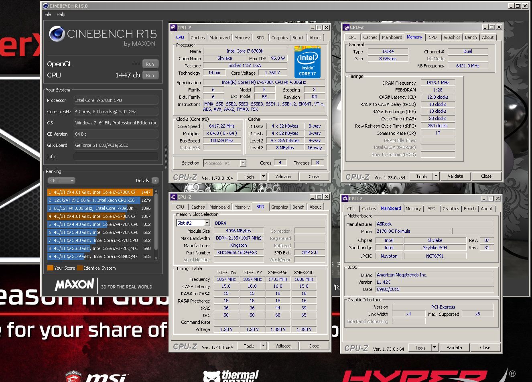Screen dimensions: 532x382
Task: Switch to Caches tab in CPU window
Action: [197, 38]
